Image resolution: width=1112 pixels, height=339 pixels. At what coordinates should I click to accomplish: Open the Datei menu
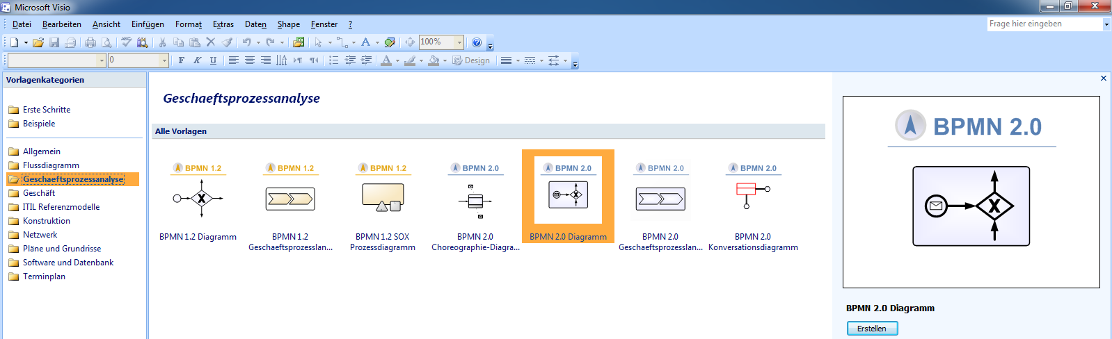pyautogui.click(x=22, y=24)
